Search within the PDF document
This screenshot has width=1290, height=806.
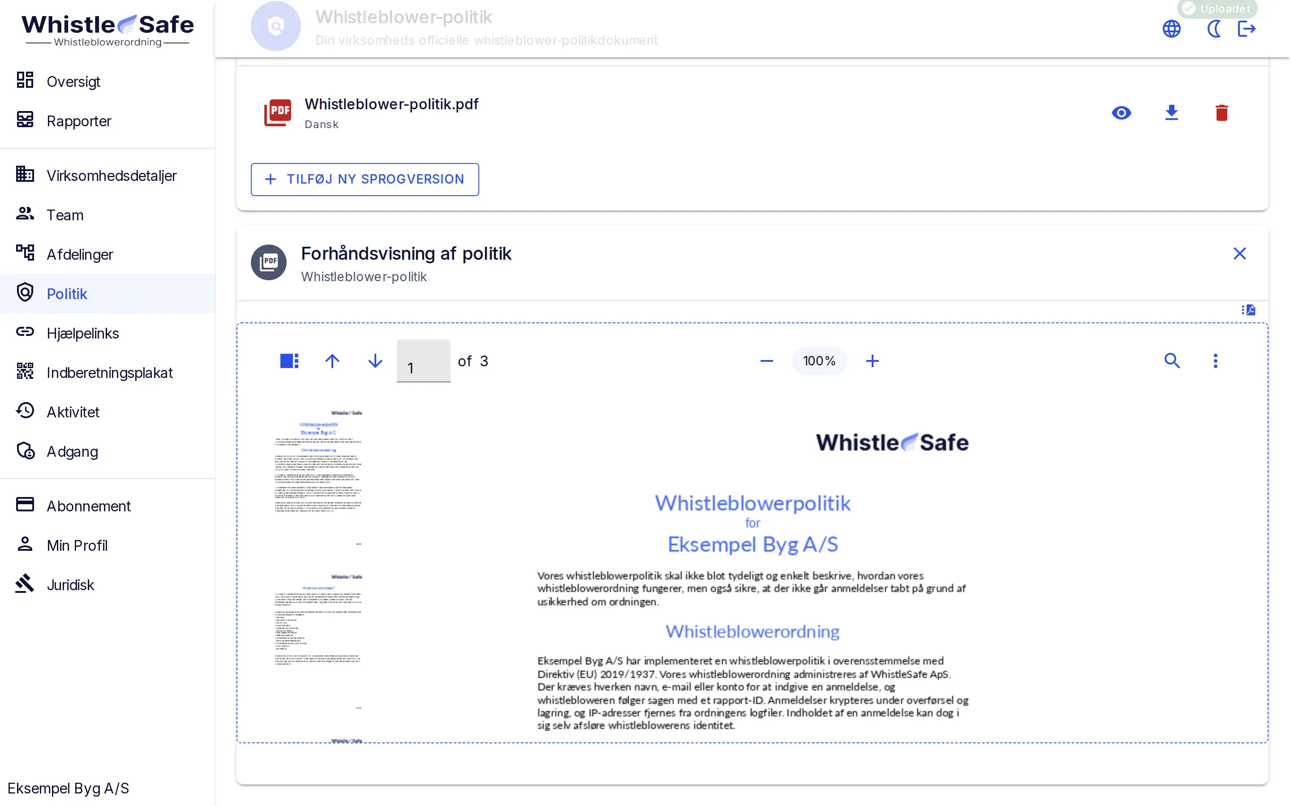[1172, 361]
